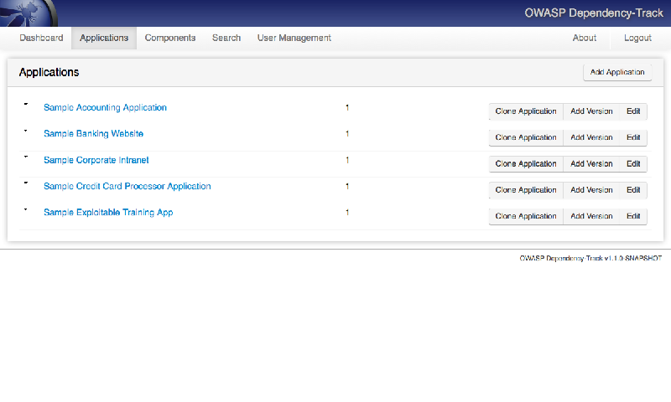671x402 pixels.
Task: Click the version count for Sample Exploitable Training App
Action: point(347,213)
